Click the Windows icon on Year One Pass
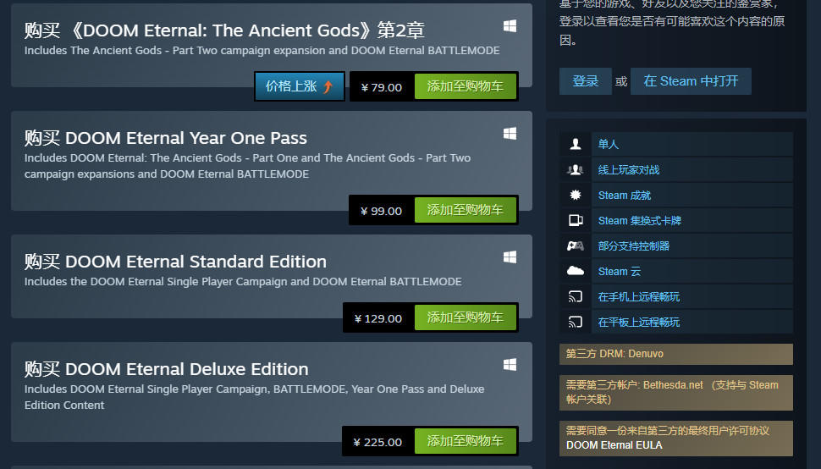Viewport: 821px width, 469px height. coord(510,134)
